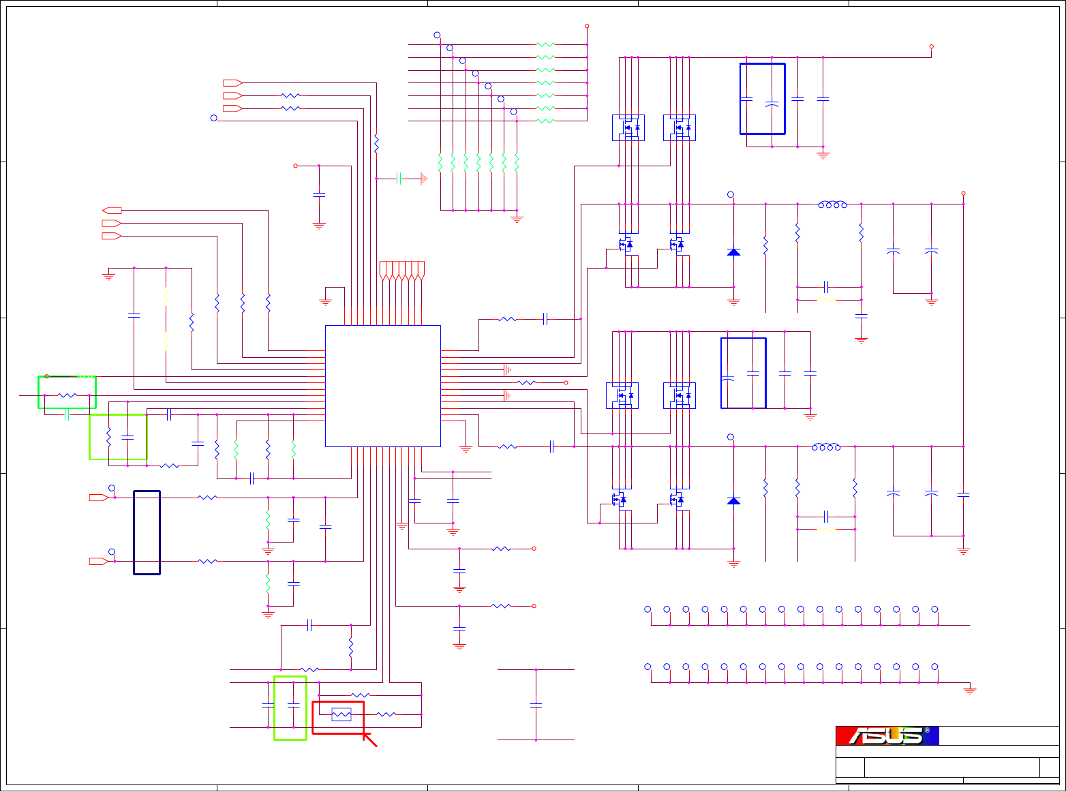The height and width of the screenshot is (792, 1066).
Task: Select series resistor on upper navy-box signal line
Action: pos(207,498)
